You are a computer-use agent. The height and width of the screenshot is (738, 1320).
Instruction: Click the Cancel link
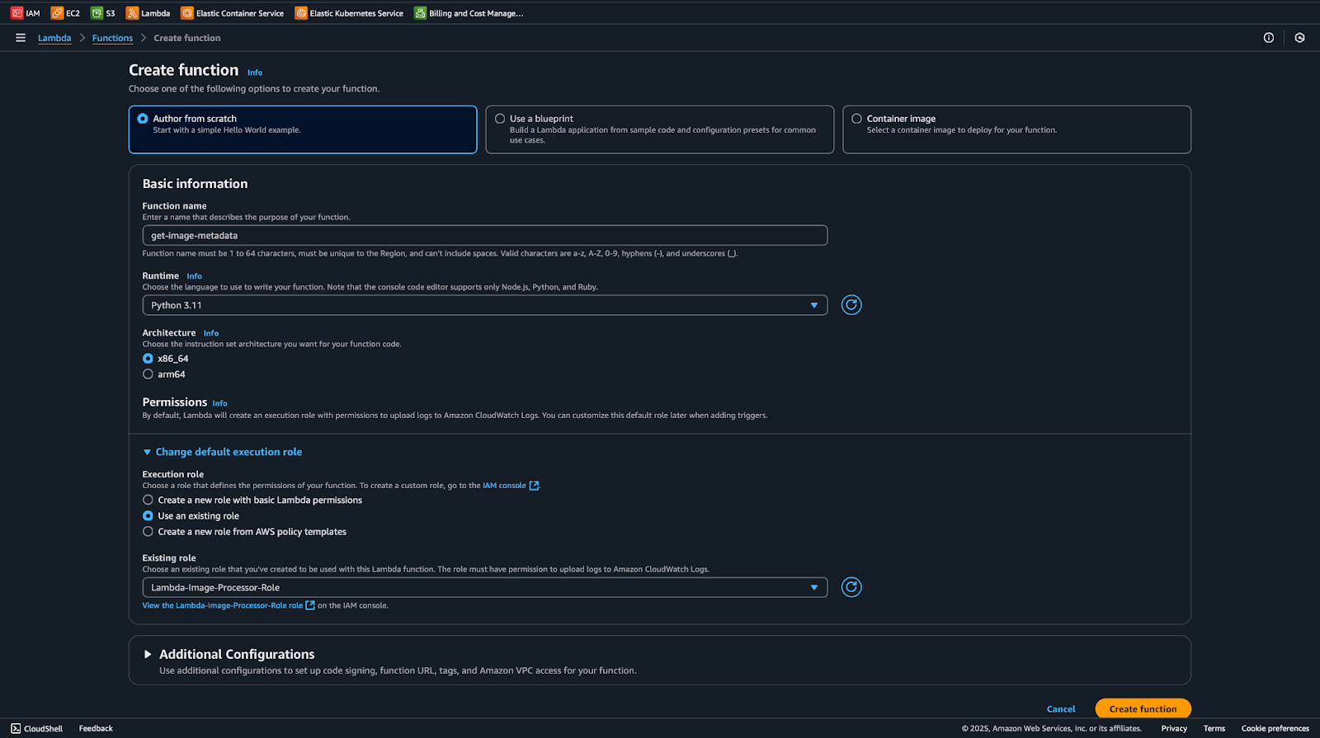[x=1060, y=709]
